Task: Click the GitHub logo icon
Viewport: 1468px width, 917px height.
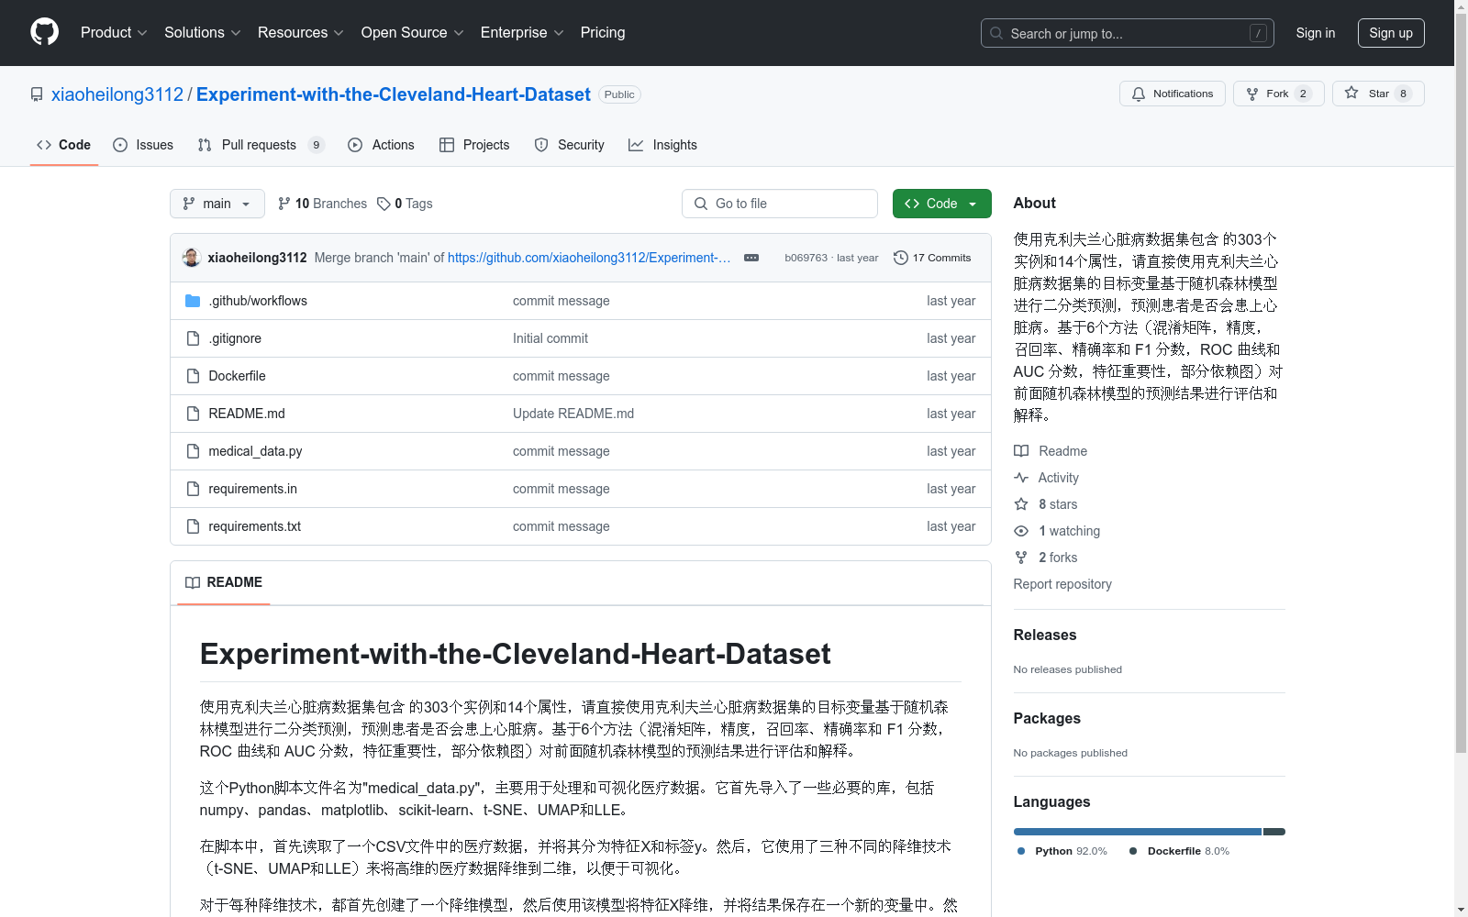Action: tap(44, 32)
